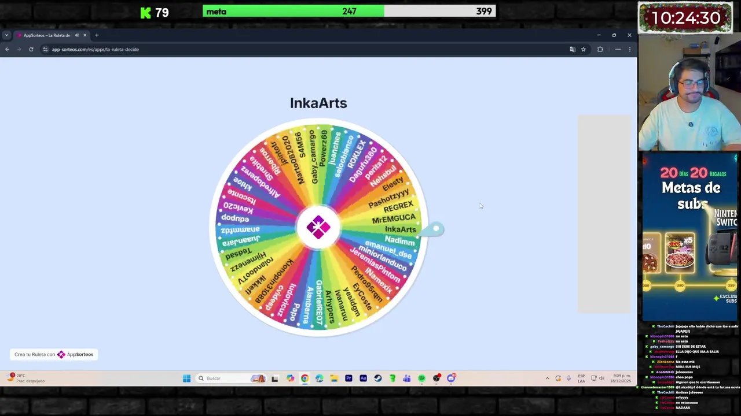Open the browser extensions puzzle icon
Image resolution: width=741 pixels, height=416 pixels.
[600, 49]
